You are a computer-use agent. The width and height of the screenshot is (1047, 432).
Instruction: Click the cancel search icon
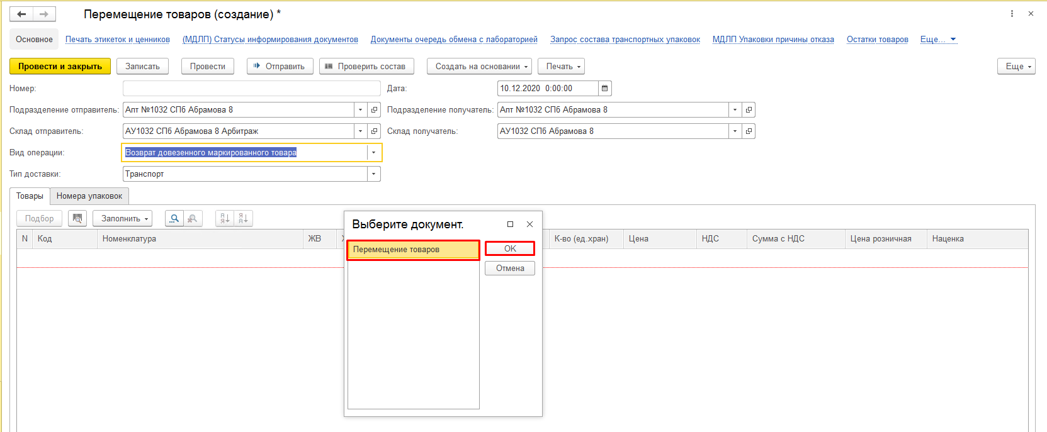pyautogui.click(x=193, y=218)
